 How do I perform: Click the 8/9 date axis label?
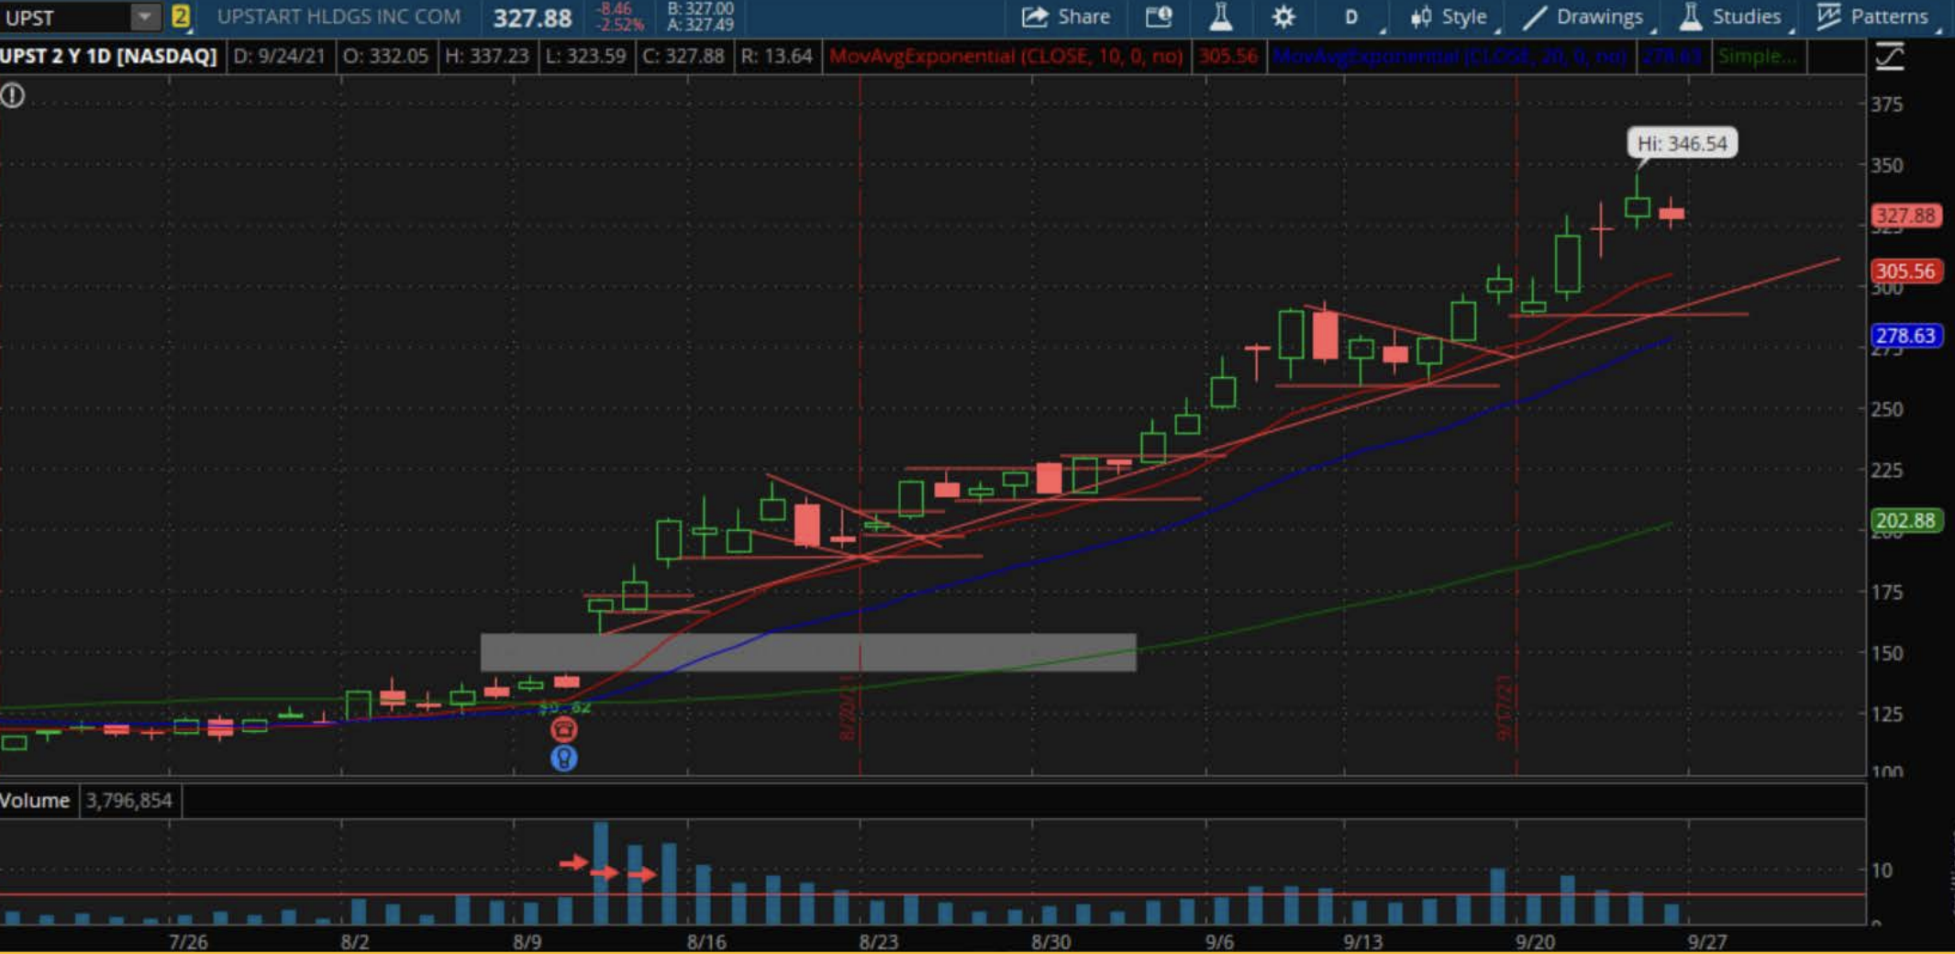coord(528,942)
